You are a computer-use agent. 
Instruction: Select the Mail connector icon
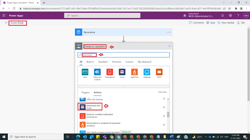coord(85,72)
